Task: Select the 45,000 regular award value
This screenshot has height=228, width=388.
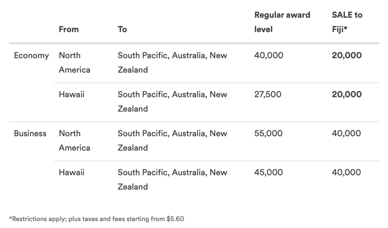Action: click(269, 172)
